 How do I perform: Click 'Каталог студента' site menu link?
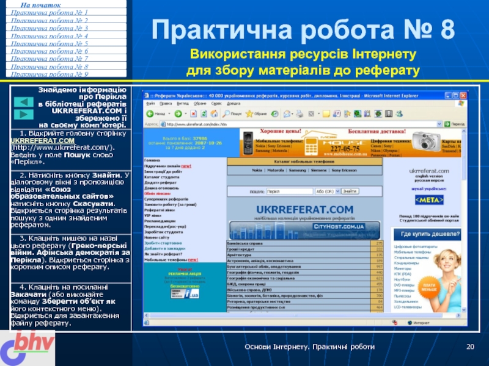[161, 177]
